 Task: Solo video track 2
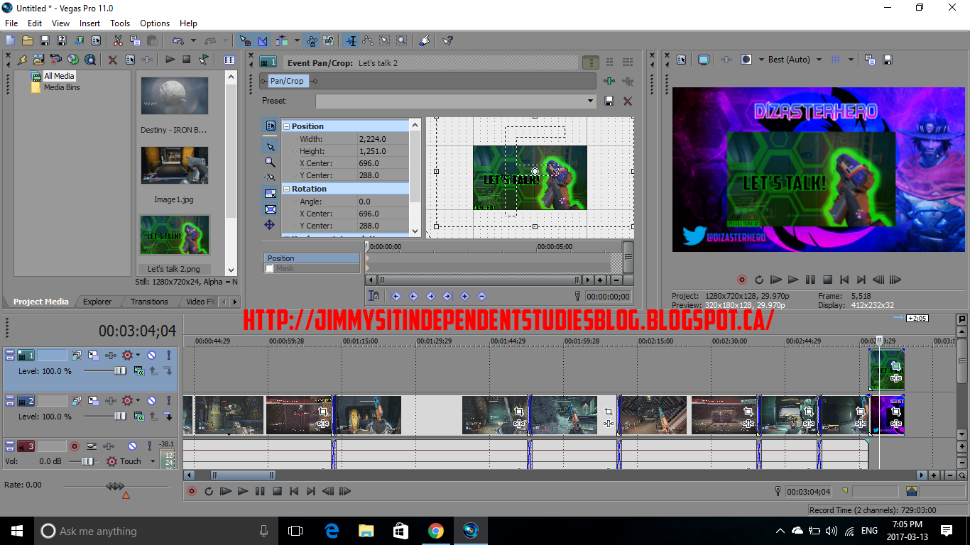point(168,401)
